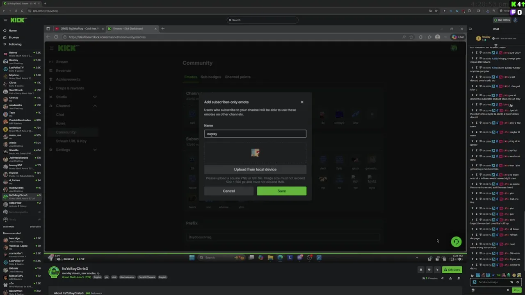Close the Add subscriber-only emote dialog
This screenshot has height=295, width=525.
(x=302, y=102)
